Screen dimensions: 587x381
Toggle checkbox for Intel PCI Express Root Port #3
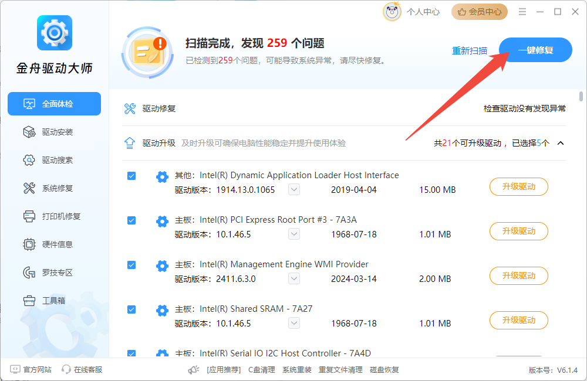[131, 220]
